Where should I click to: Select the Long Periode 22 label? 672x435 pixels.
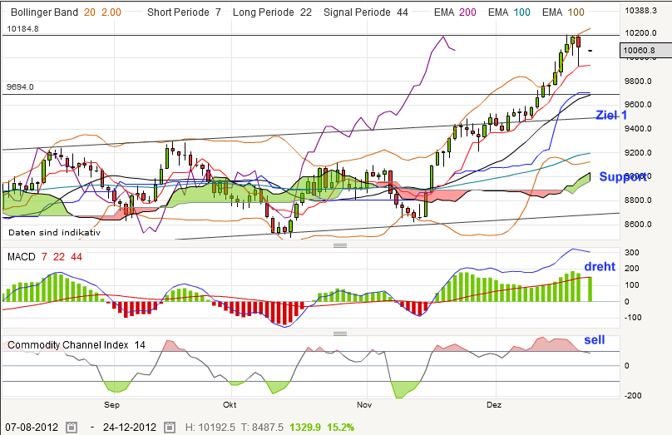click(272, 12)
